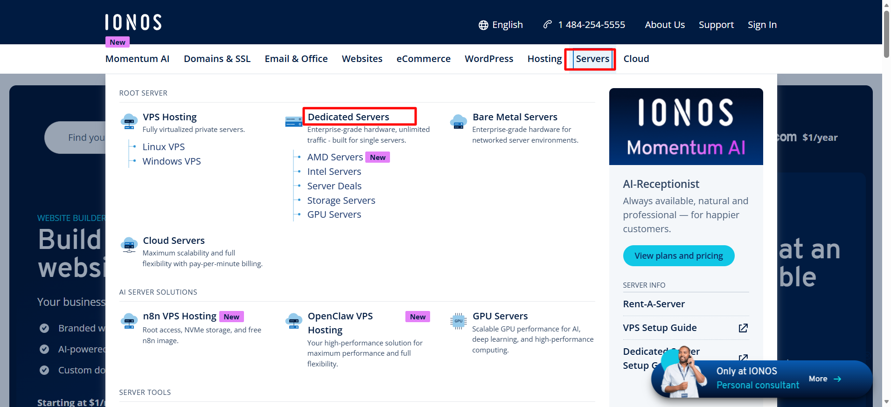The width and height of the screenshot is (891, 407).
Task: Open the Momentum AI menu
Action: coord(137,59)
